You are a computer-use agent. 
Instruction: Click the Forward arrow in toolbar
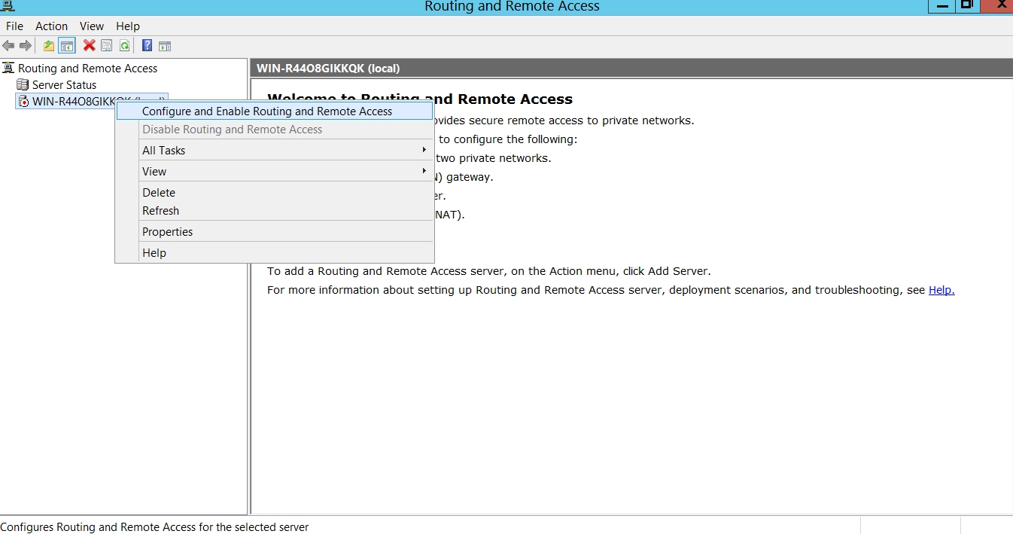26,46
